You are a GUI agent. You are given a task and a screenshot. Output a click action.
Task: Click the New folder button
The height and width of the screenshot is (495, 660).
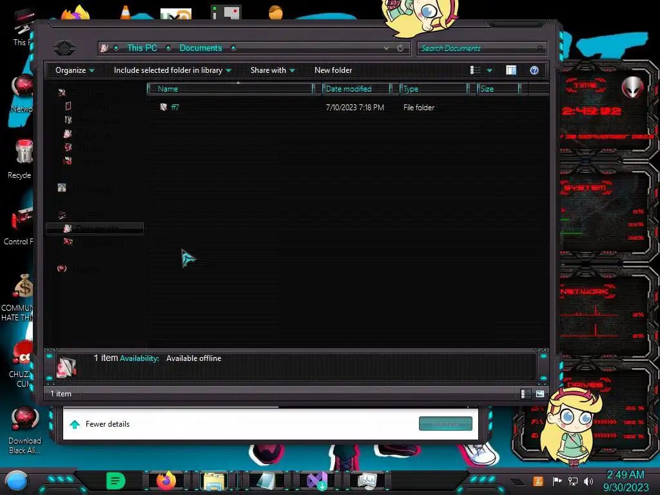click(x=333, y=70)
